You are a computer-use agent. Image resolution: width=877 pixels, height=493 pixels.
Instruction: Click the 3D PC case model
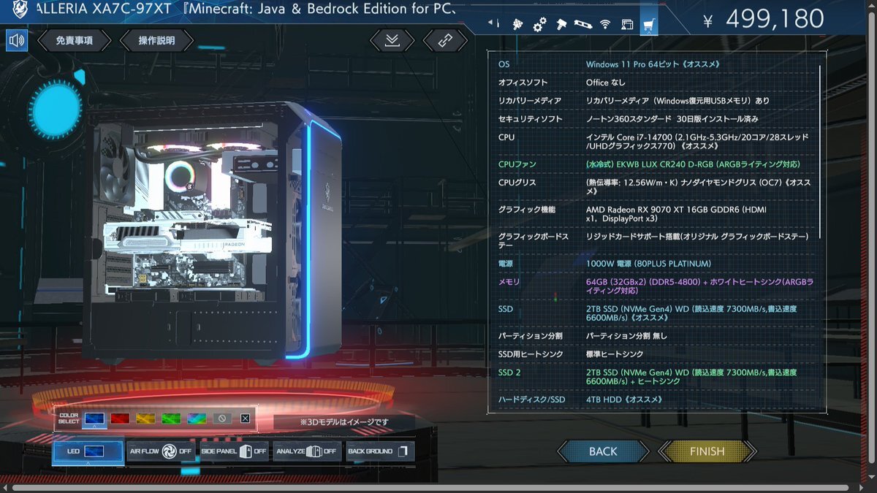[212, 232]
